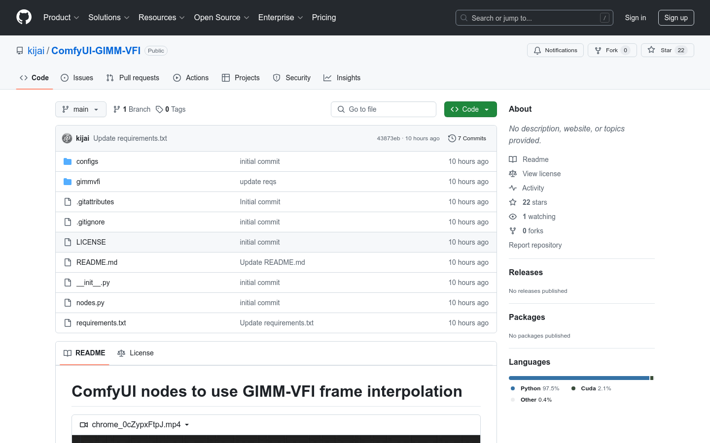Screen dimensions: 710x443
Task: Switch to the Issues tab
Action: click(x=77, y=78)
